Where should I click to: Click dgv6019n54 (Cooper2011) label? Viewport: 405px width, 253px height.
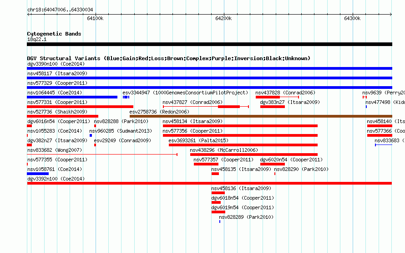coord(243,207)
